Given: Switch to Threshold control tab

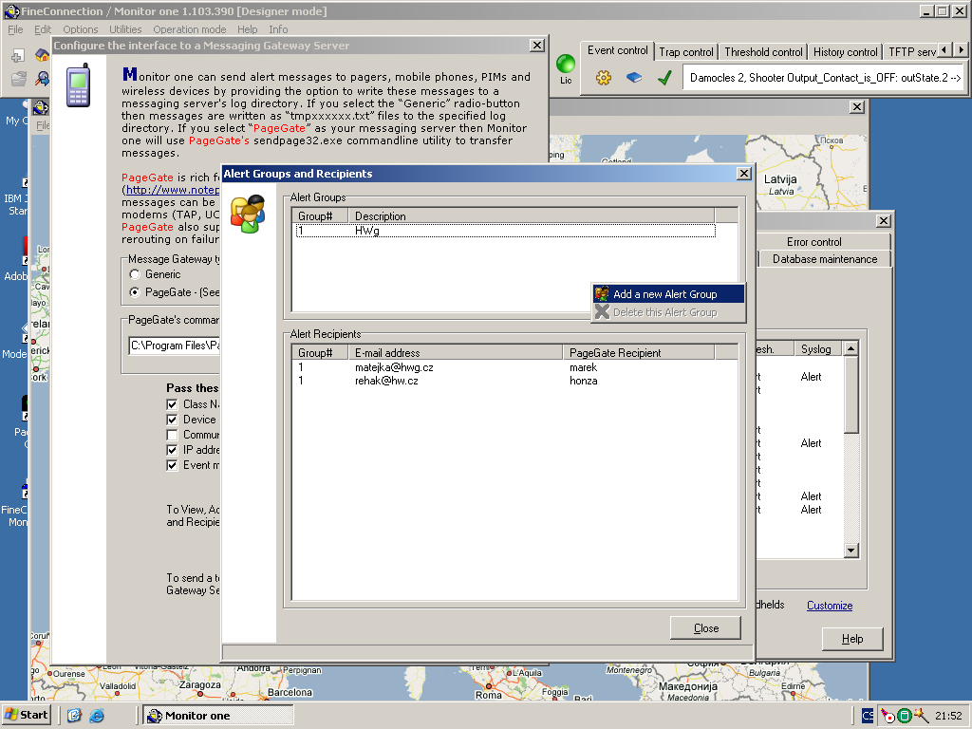Looking at the screenshot, I should pyautogui.click(x=763, y=52).
